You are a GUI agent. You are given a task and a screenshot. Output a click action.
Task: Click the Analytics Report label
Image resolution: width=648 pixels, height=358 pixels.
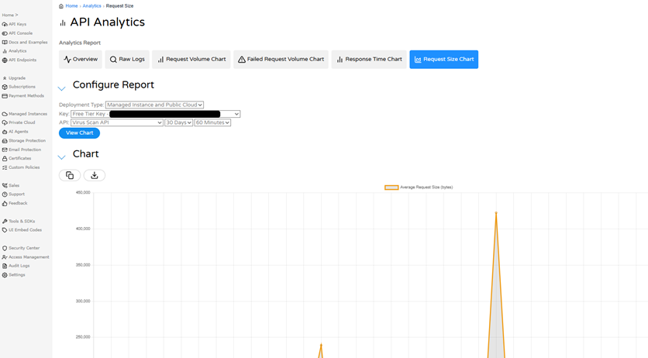[x=80, y=43]
